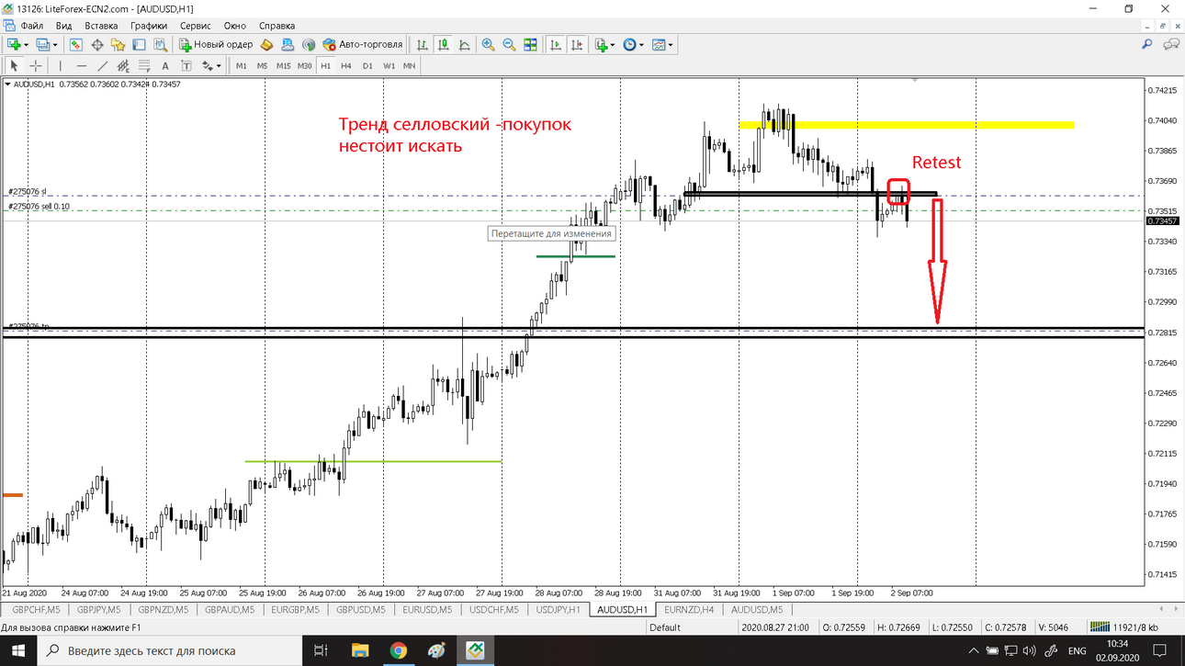Toggle chart shift button
The height and width of the screenshot is (666, 1185).
(576, 44)
